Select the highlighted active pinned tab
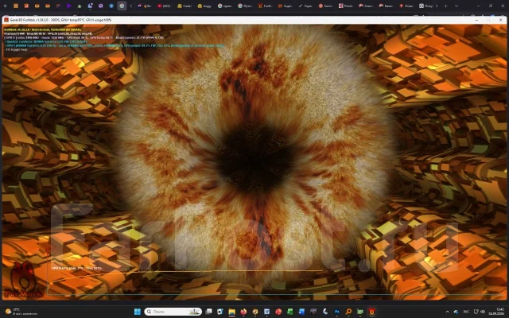The width and height of the screenshot is (509, 318). coord(122,6)
